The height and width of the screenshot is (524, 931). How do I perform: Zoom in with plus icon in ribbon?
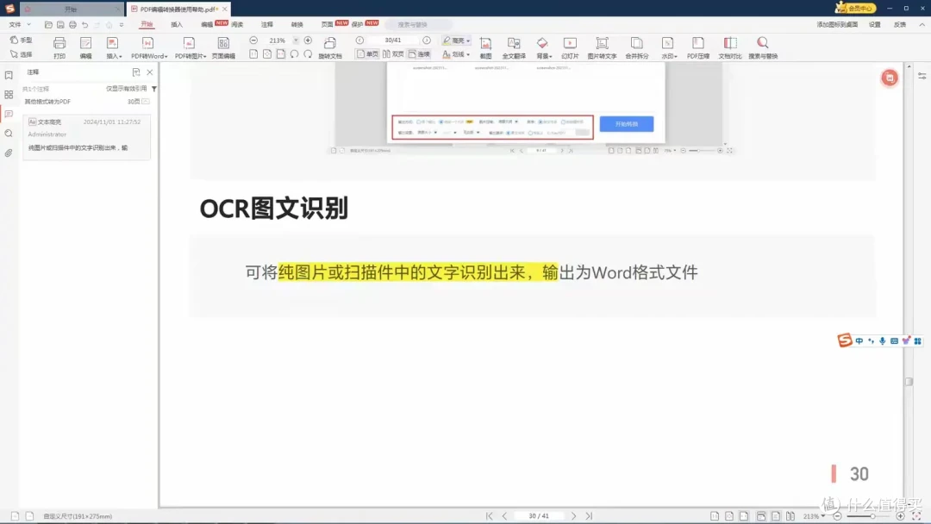click(308, 41)
